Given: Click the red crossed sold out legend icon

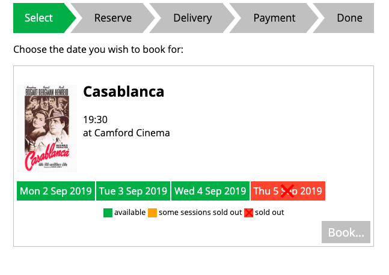Looking at the screenshot, I should pyautogui.click(x=248, y=213).
